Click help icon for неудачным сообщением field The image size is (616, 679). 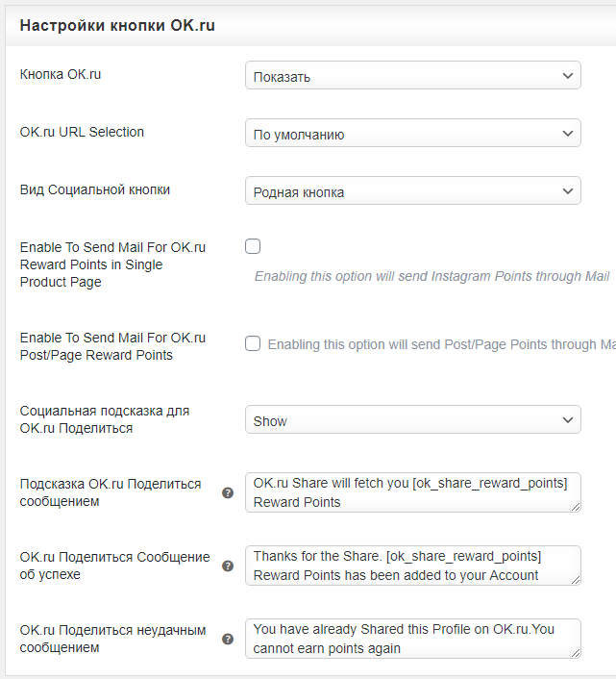coord(228,639)
